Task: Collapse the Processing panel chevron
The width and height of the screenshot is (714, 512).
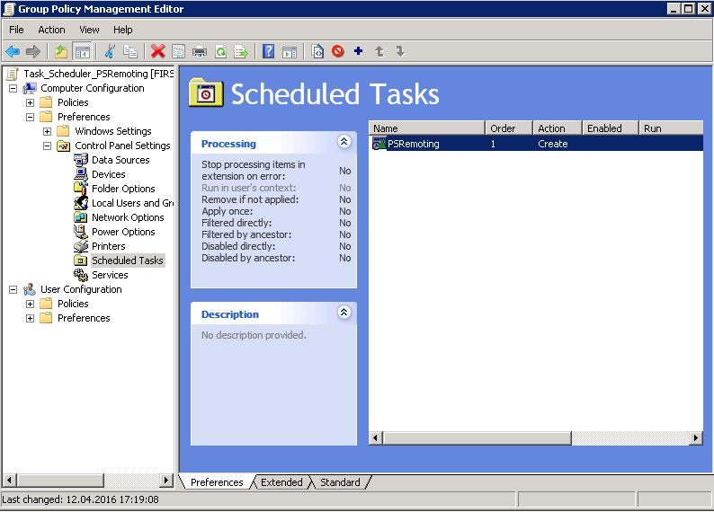Action: click(x=344, y=142)
